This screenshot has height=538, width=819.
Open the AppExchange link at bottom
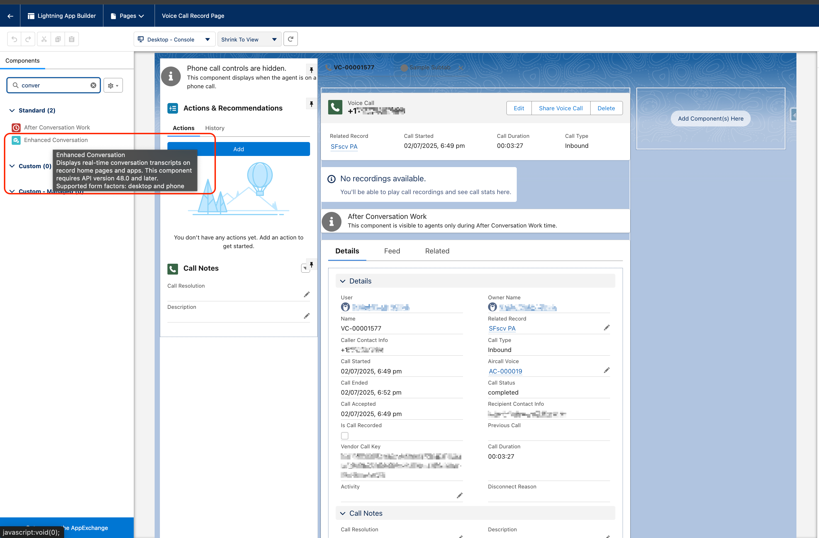(x=67, y=528)
